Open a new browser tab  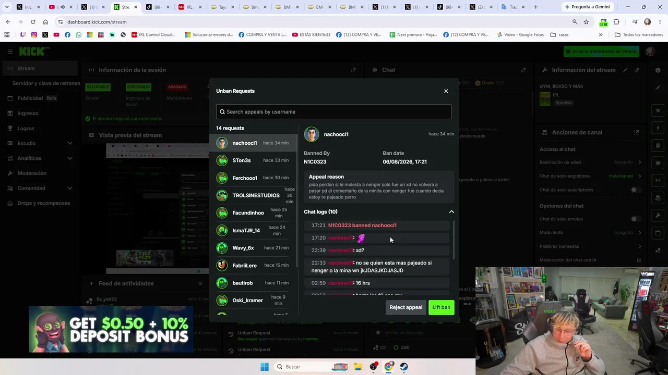tap(535, 7)
